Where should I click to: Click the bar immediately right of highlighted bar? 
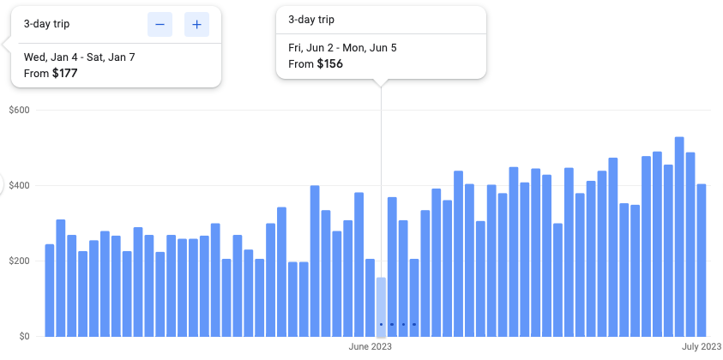point(392,266)
